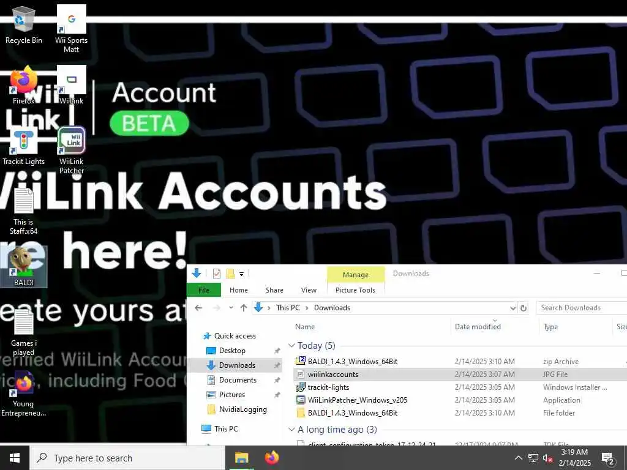Click Downloads in the address breadcrumb

(332, 308)
